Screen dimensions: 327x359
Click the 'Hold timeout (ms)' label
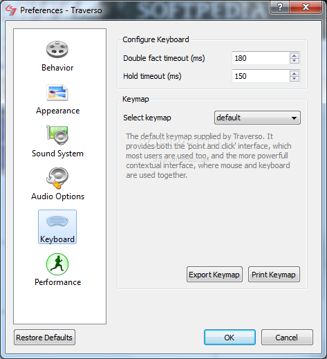pyautogui.click(x=152, y=76)
